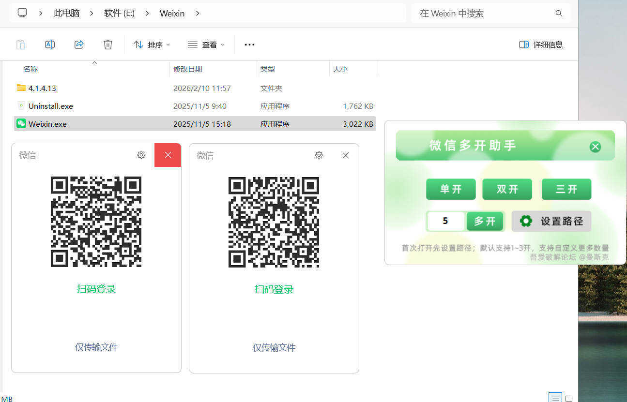Expand chevron between 此电脑 and 软件 (E:)
627x402 pixels.
click(92, 13)
